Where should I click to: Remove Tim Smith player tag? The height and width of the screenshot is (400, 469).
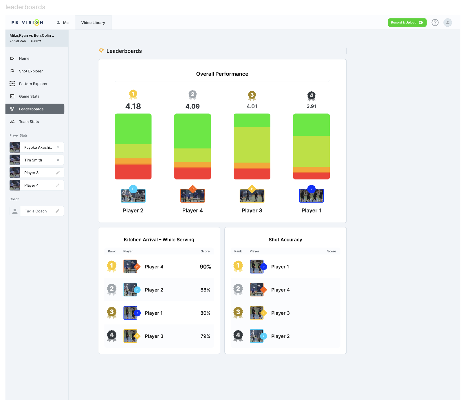[58, 160]
